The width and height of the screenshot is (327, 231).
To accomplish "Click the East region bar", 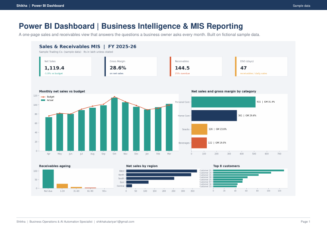I will 137,182.
